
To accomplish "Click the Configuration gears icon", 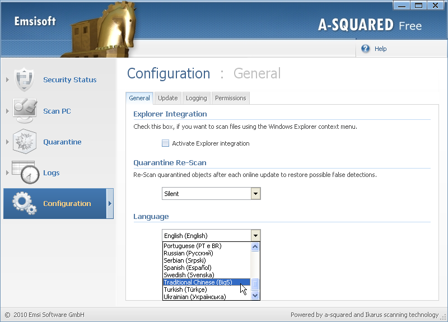I will (25, 203).
